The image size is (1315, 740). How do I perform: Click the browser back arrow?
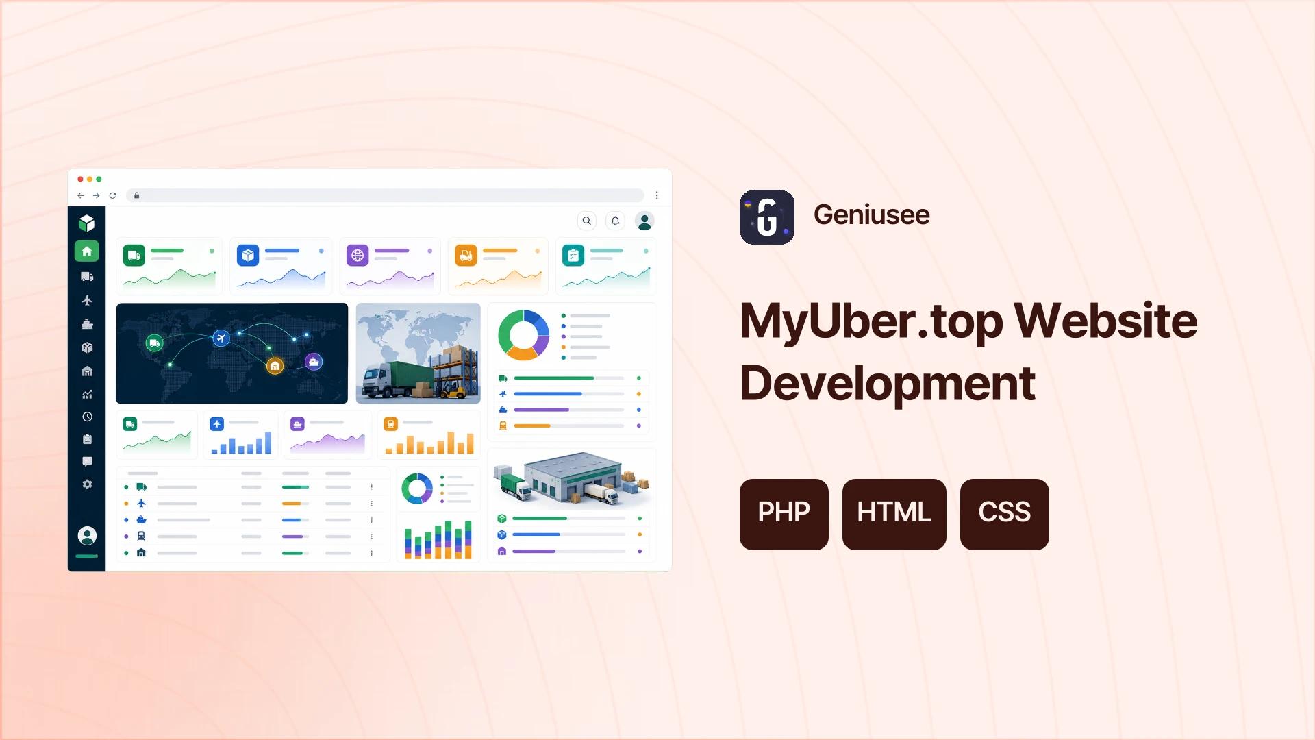pyautogui.click(x=81, y=195)
